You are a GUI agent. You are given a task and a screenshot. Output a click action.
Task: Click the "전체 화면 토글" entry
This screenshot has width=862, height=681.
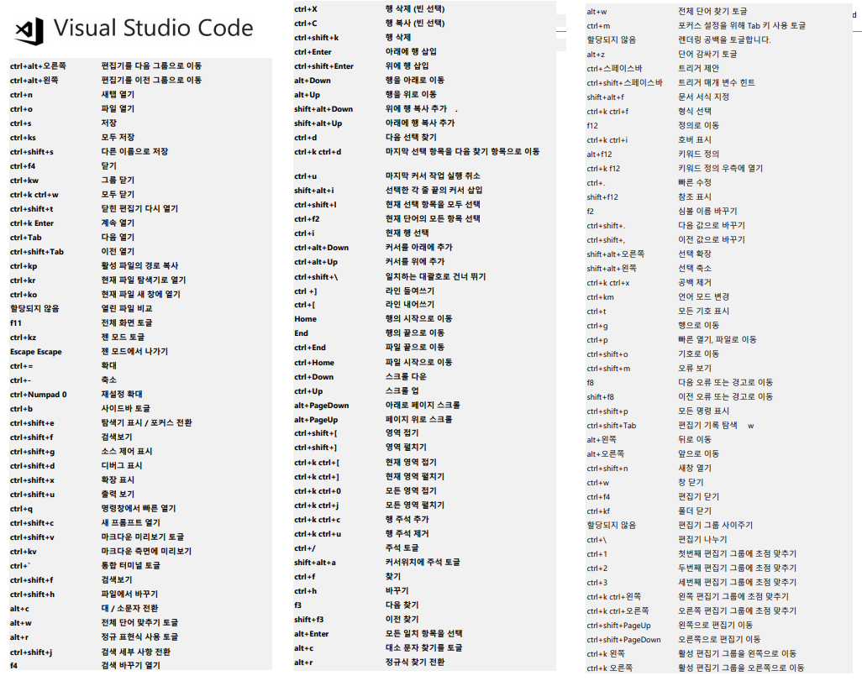pos(127,322)
